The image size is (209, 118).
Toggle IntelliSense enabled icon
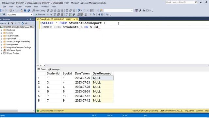point(62,14)
